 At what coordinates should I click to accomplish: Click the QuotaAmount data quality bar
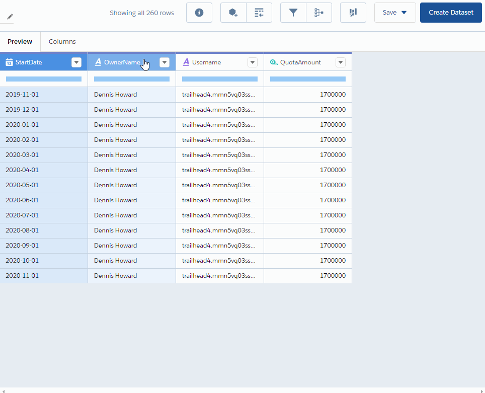308,79
